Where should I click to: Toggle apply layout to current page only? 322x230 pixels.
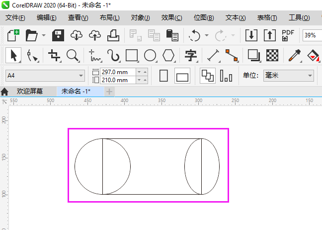[x=226, y=76]
